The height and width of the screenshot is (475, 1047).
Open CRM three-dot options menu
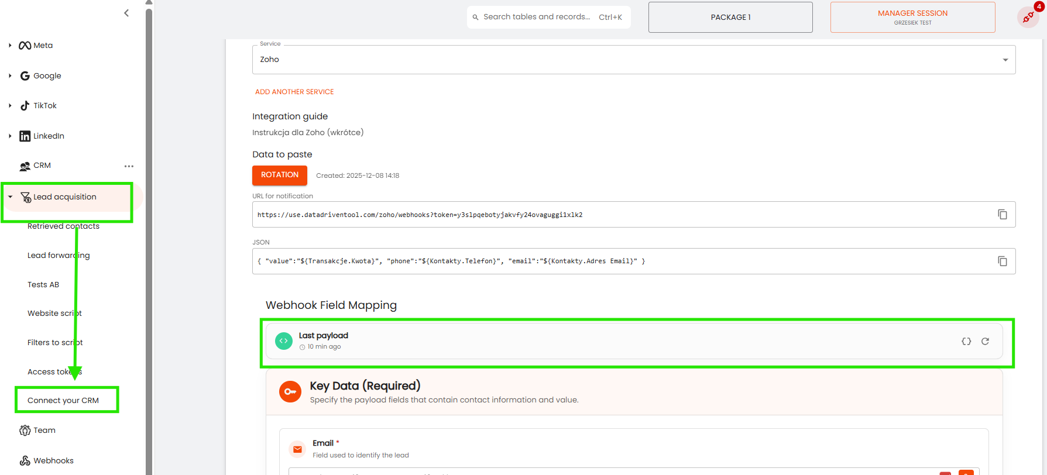(129, 166)
